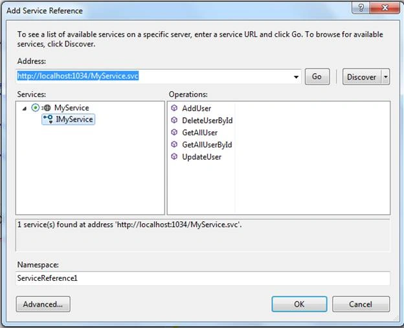Viewport: 404px width, 328px height.
Task: Select MyService in Services tree
Action: coord(72,108)
